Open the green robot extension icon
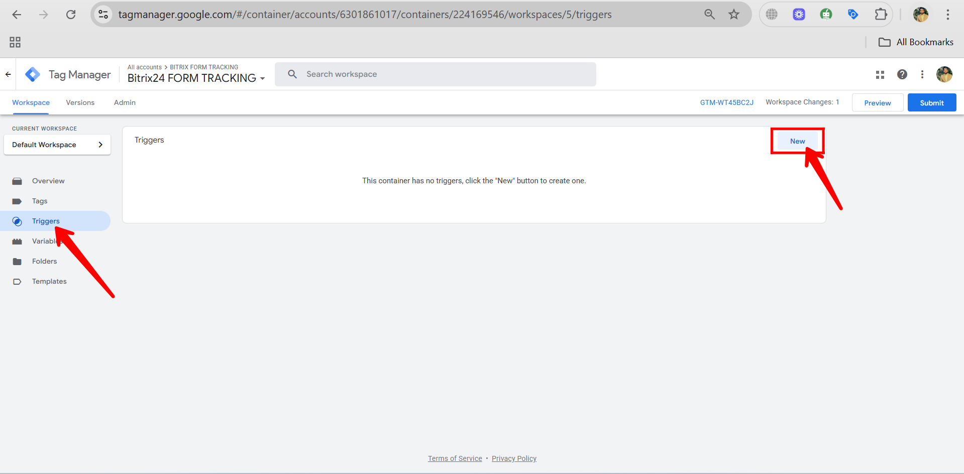 [826, 15]
